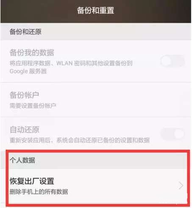Screen dimensions: 192x208
Task: Tap the 重新安装应用后 auto-restore description
Action: [80, 140]
